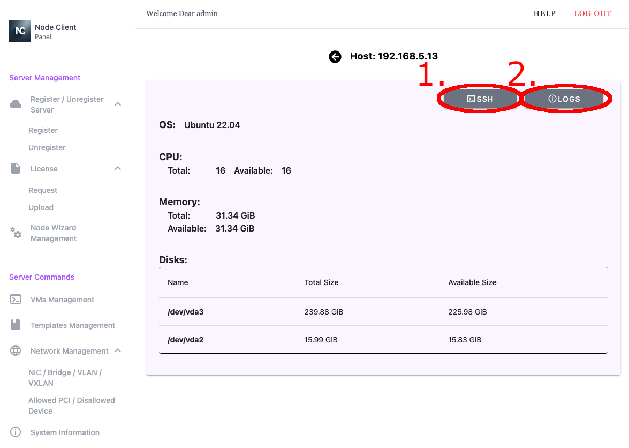Image resolution: width=629 pixels, height=448 pixels.
Task: Click the System Information info icon
Action: (x=16, y=432)
